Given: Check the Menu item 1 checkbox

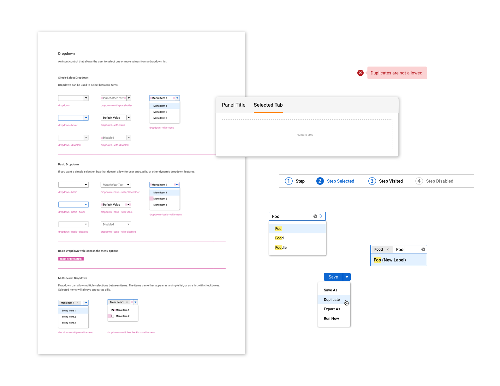Looking at the screenshot, I should pos(113,310).
